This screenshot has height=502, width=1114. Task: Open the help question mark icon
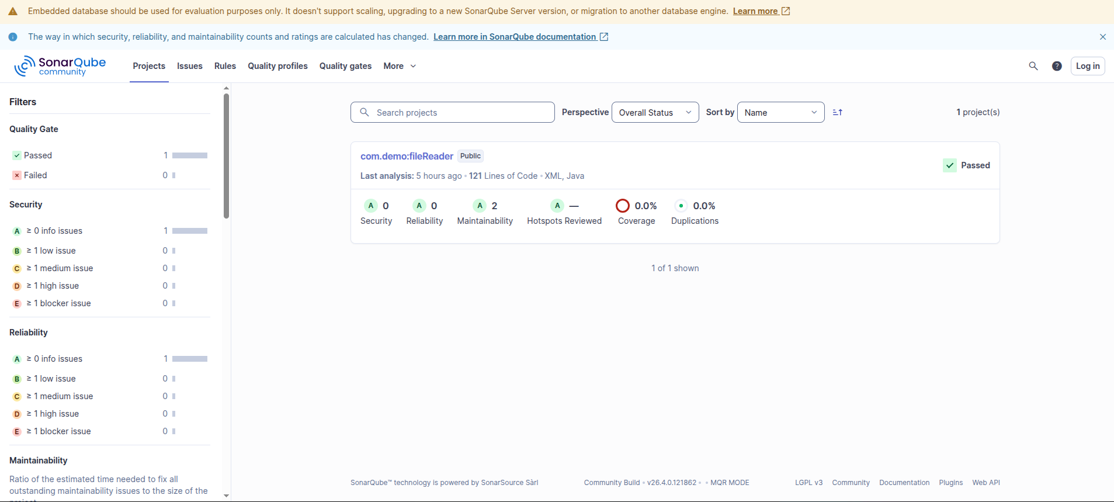point(1057,66)
